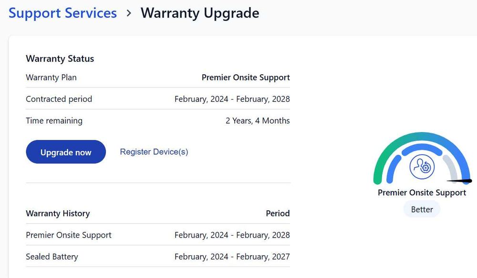This screenshot has width=477, height=278.
Task: Select the Sealed Battery history row
Action: 52,257
